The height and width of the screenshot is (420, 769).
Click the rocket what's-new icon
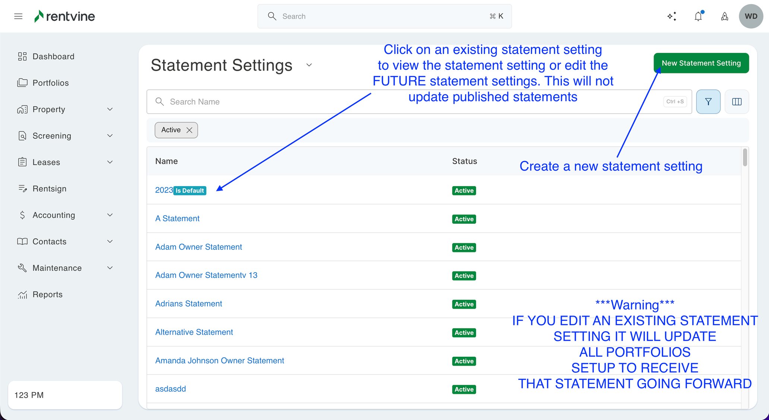coord(724,16)
